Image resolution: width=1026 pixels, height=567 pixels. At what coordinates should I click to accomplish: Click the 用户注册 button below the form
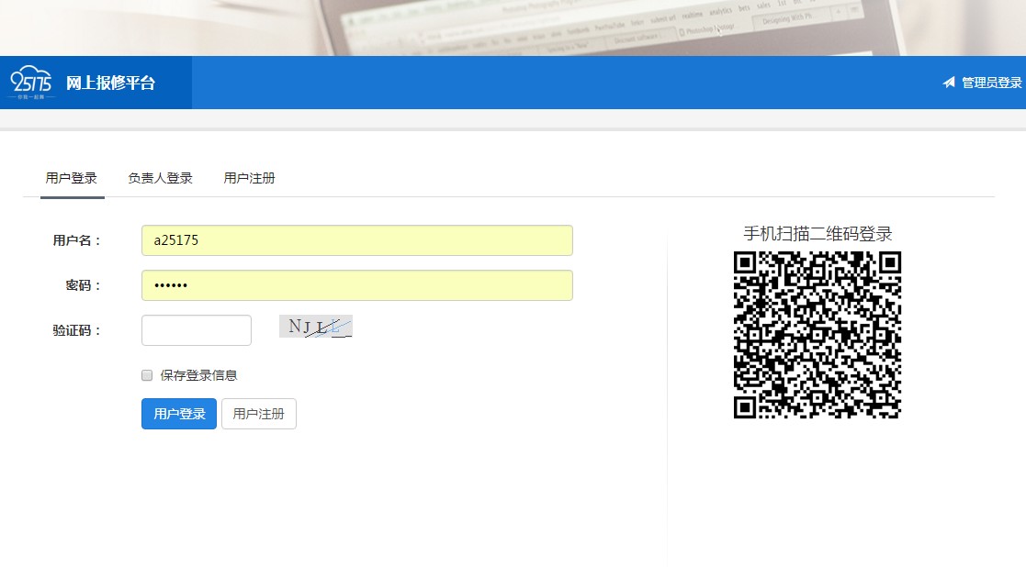click(x=259, y=414)
